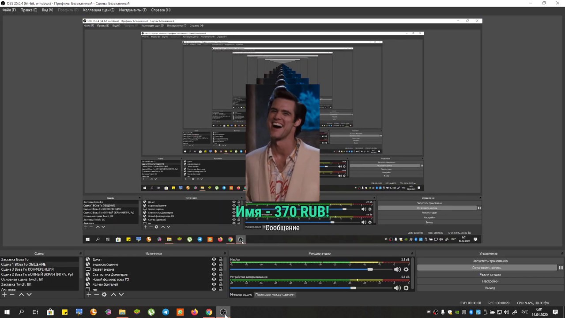Open the Правка (E) menu
The height and width of the screenshot is (318, 565).
pos(29,10)
